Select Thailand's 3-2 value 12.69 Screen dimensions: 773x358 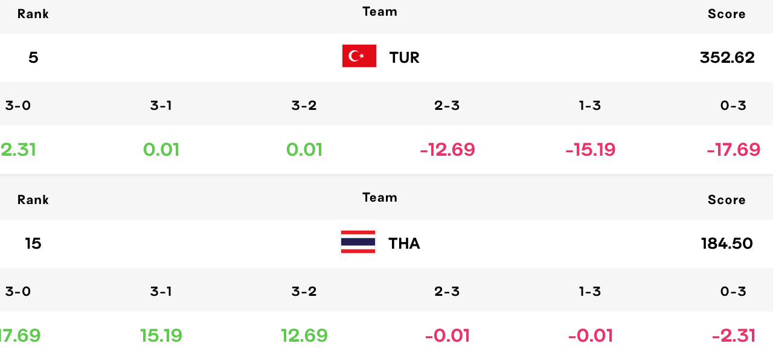click(304, 336)
